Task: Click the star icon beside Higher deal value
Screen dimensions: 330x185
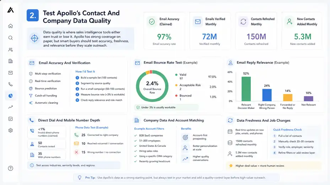Action: pos(231,166)
